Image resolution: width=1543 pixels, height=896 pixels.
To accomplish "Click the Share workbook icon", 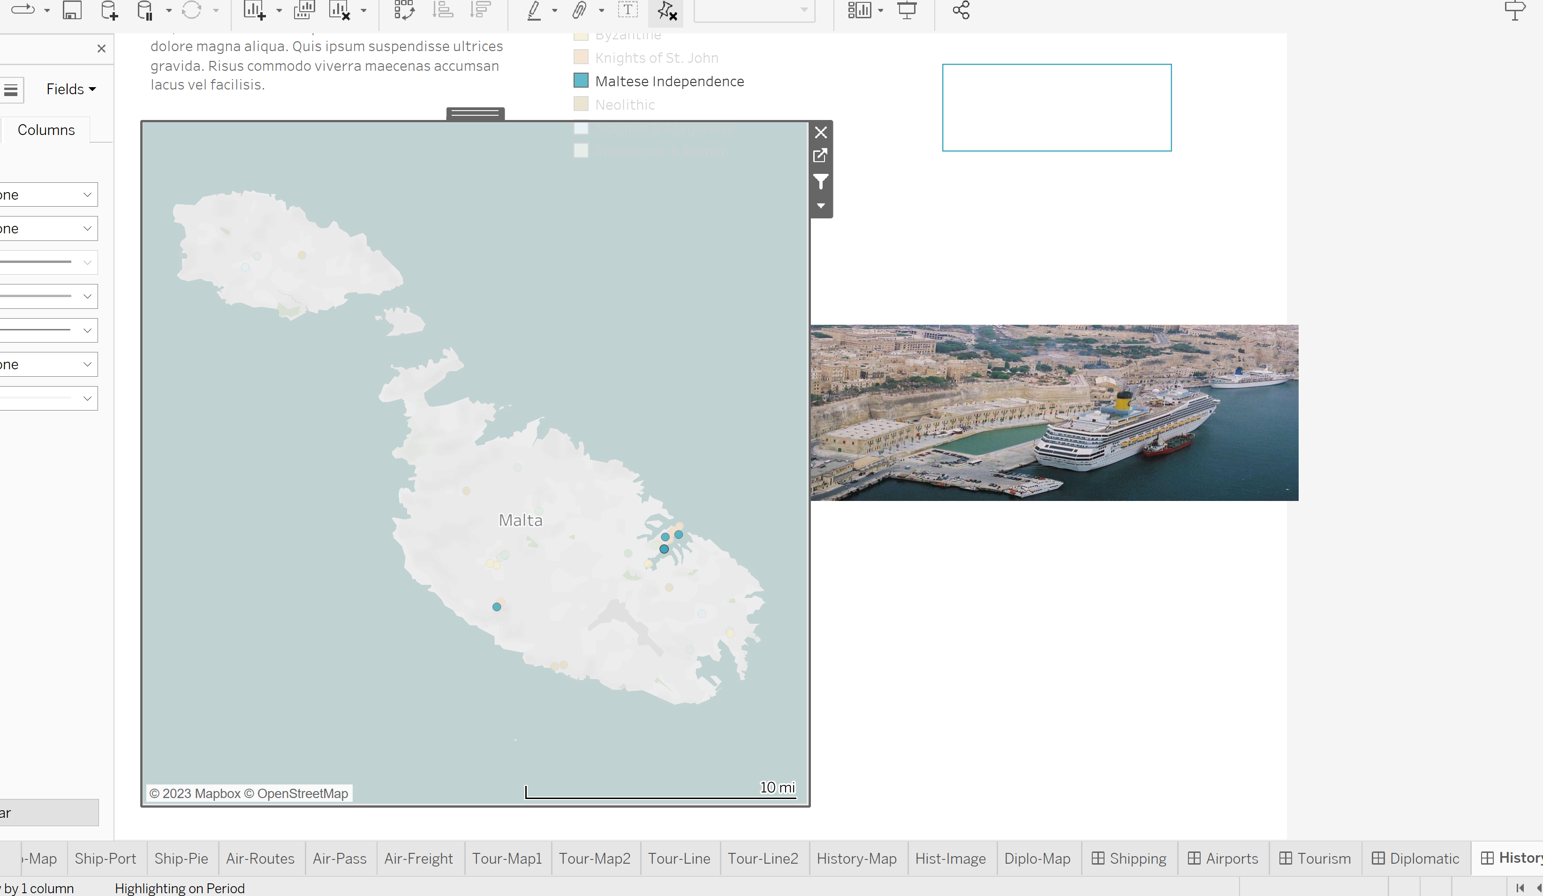I will point(961,10).
